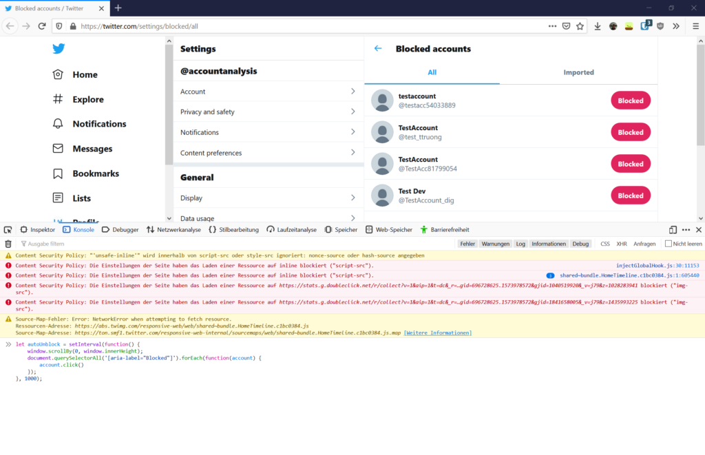Close the developer tools panel

(699, 230)
